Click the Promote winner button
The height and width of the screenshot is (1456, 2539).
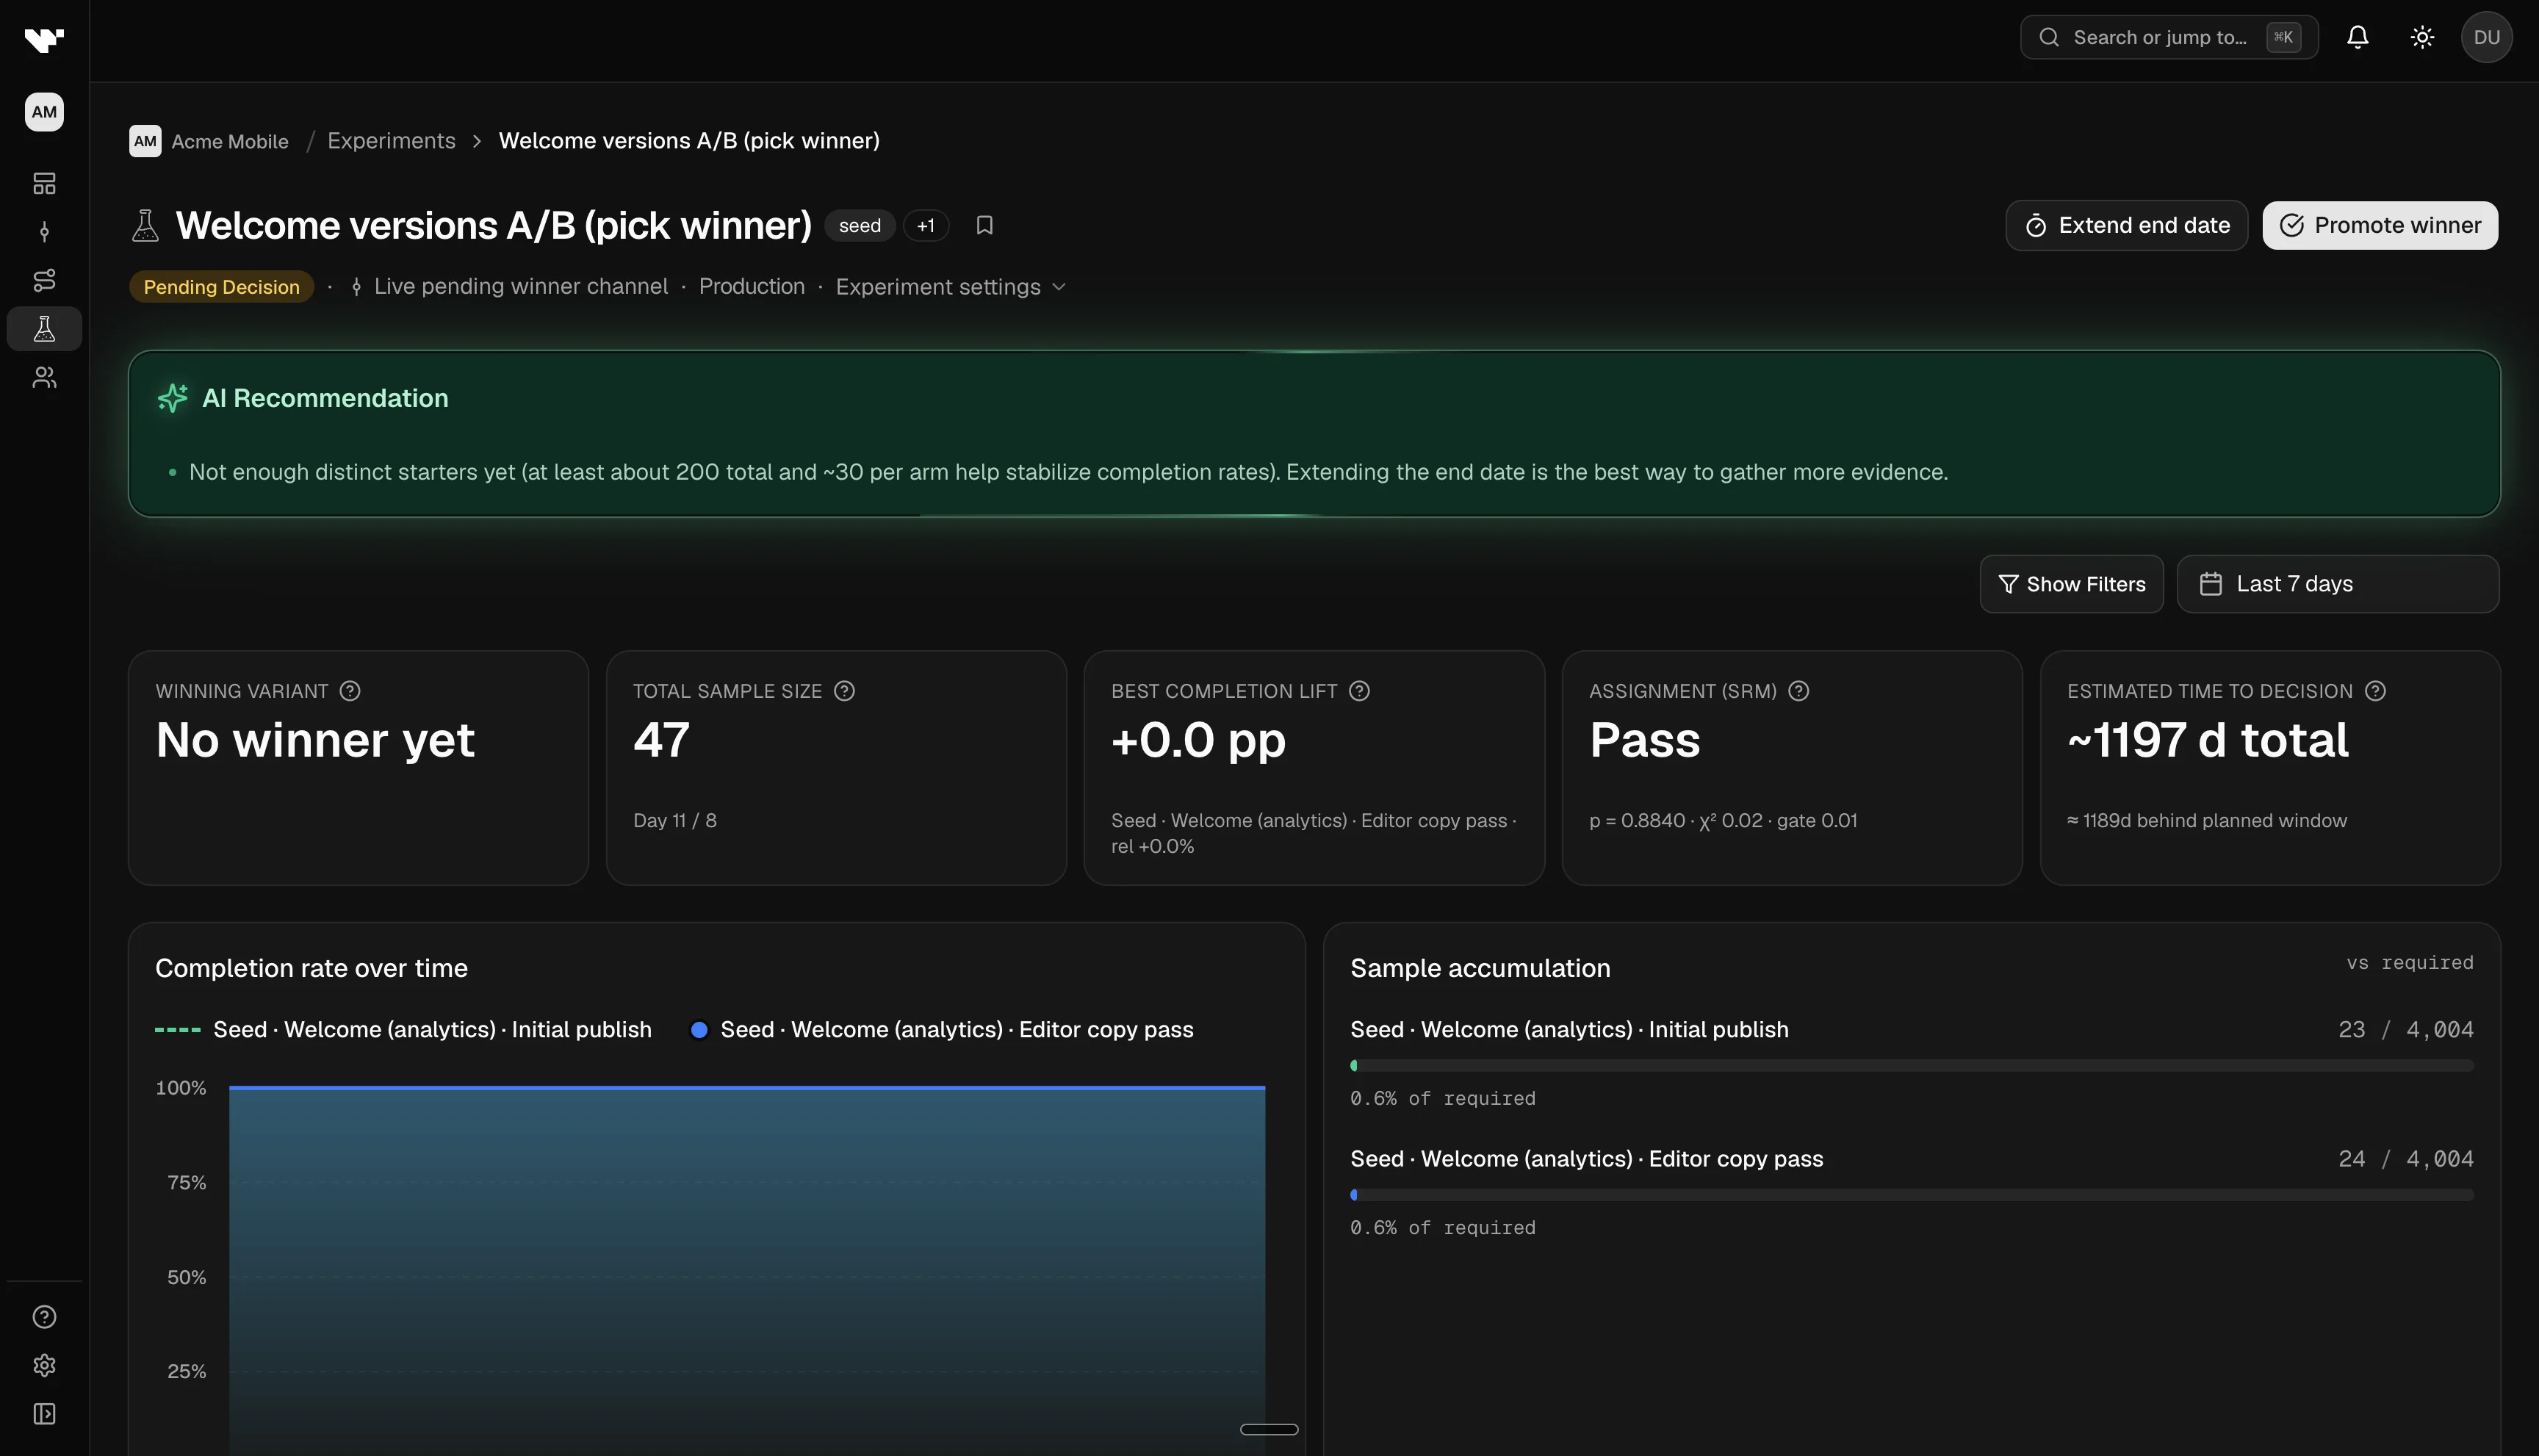pos(2379,226)
